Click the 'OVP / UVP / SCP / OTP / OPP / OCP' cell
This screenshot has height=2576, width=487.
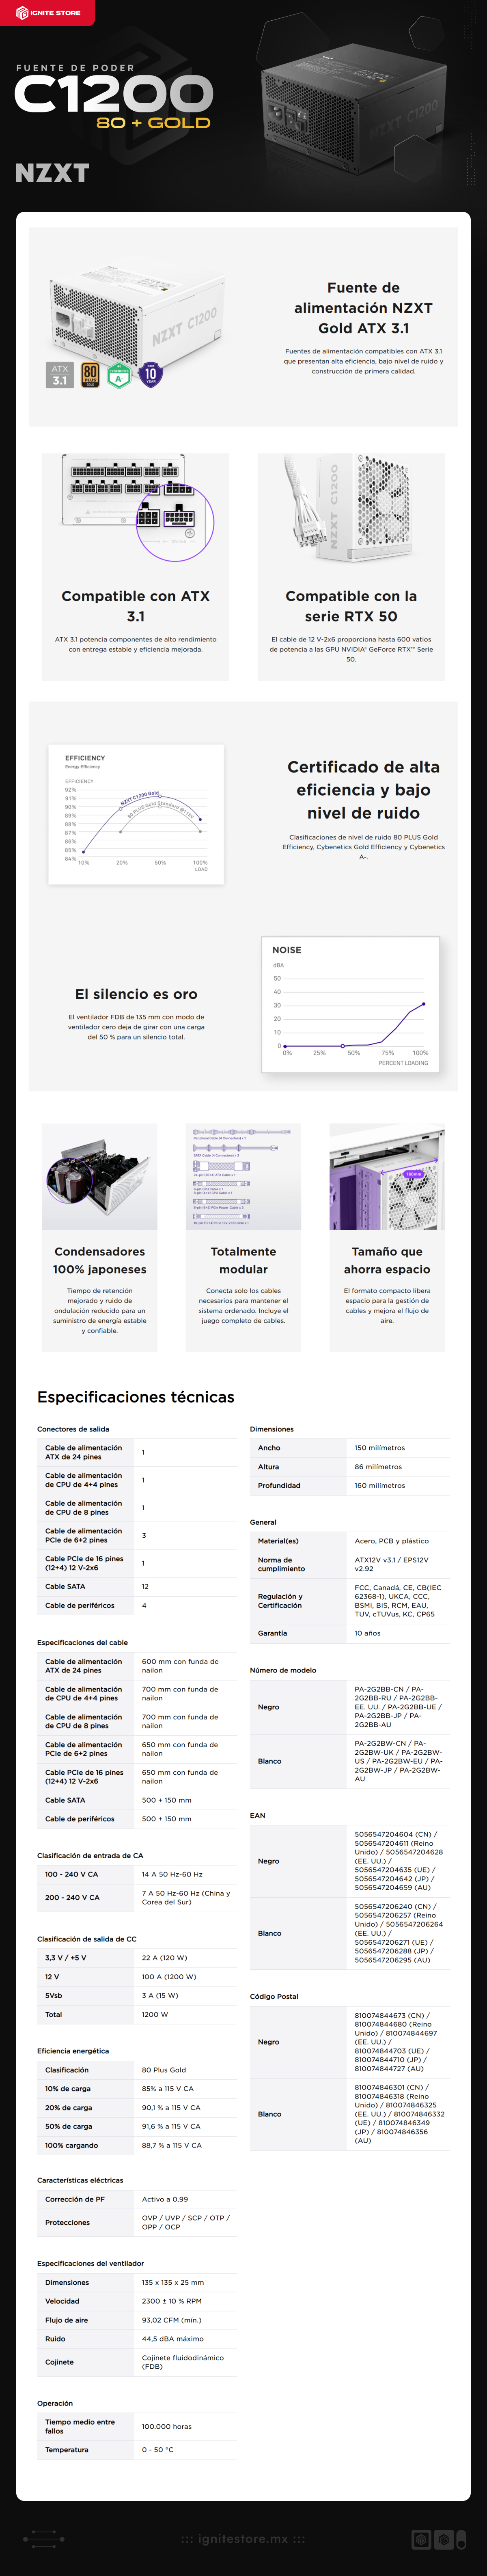coord(185,2222)
